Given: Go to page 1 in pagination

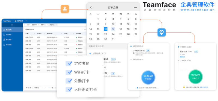Looking at the screenshot, I should 49,88.
